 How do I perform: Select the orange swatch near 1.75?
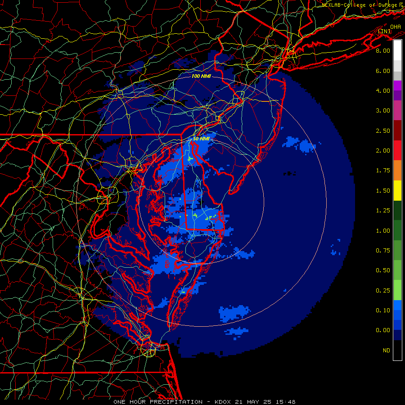tap(397, 171)
